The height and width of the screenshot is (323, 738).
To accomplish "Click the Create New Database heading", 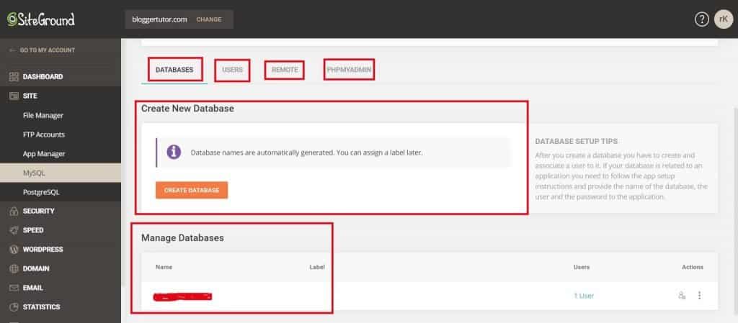I will click(x=188, y=109).
